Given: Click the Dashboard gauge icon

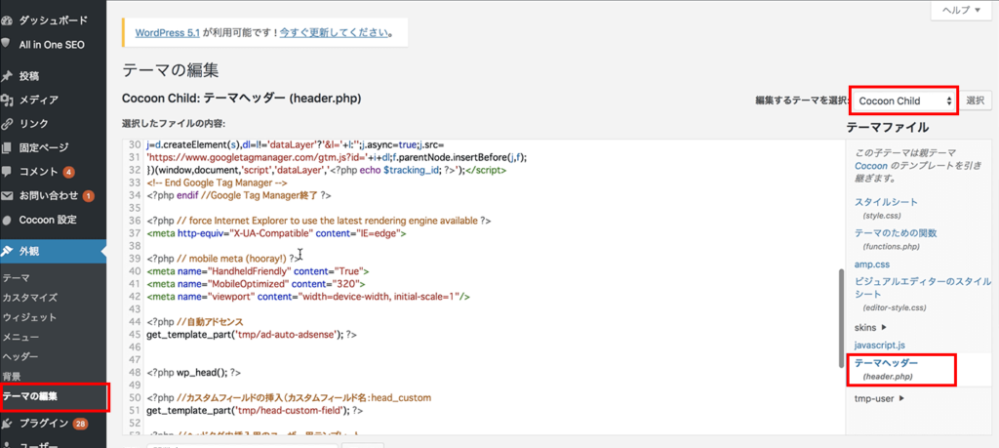Looking at the screenshot, I should pos(7,20).
